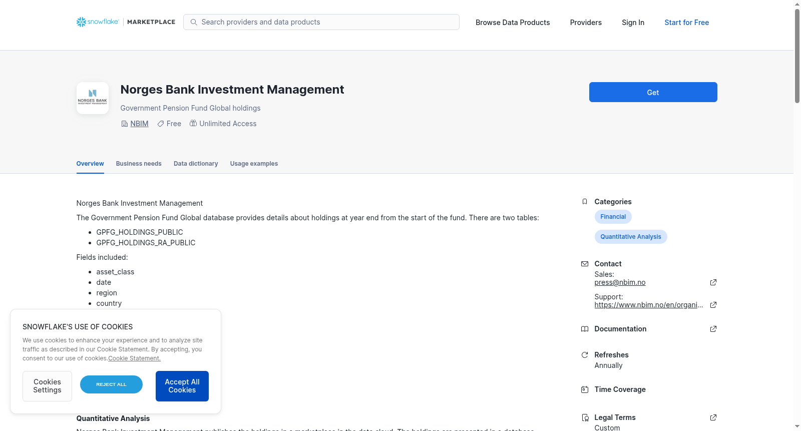The width and height of the screenshot is (801, 431).
Task: Open external link icon beside Legal Terms
Action: coord(713,417)
